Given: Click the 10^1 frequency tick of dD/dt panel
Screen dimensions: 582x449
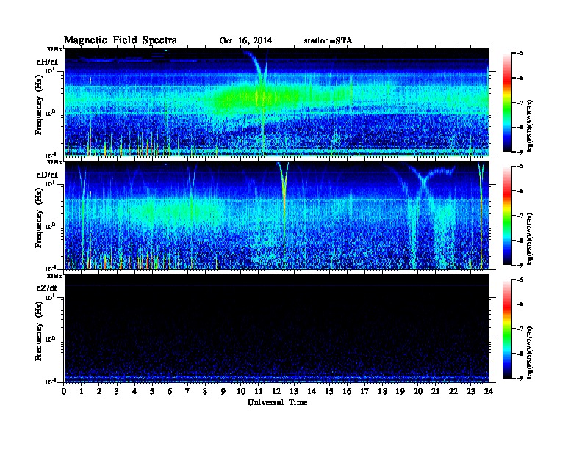Looking at the screenshot, I should click(x=50, y=184).
